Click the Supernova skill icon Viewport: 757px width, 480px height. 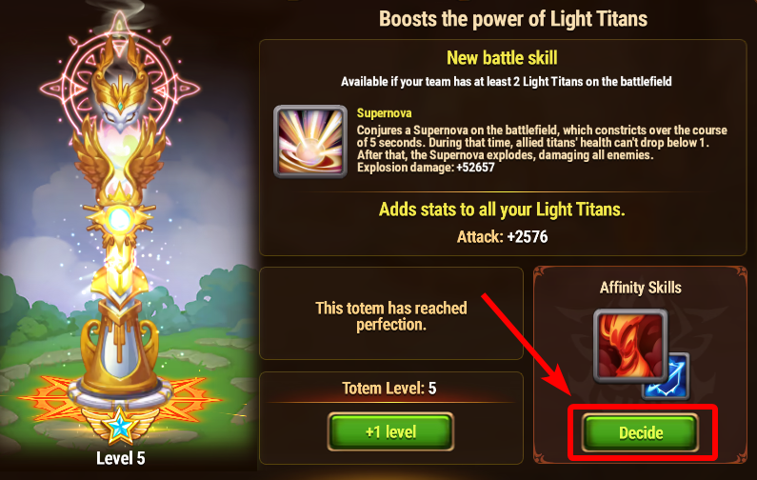310,142
